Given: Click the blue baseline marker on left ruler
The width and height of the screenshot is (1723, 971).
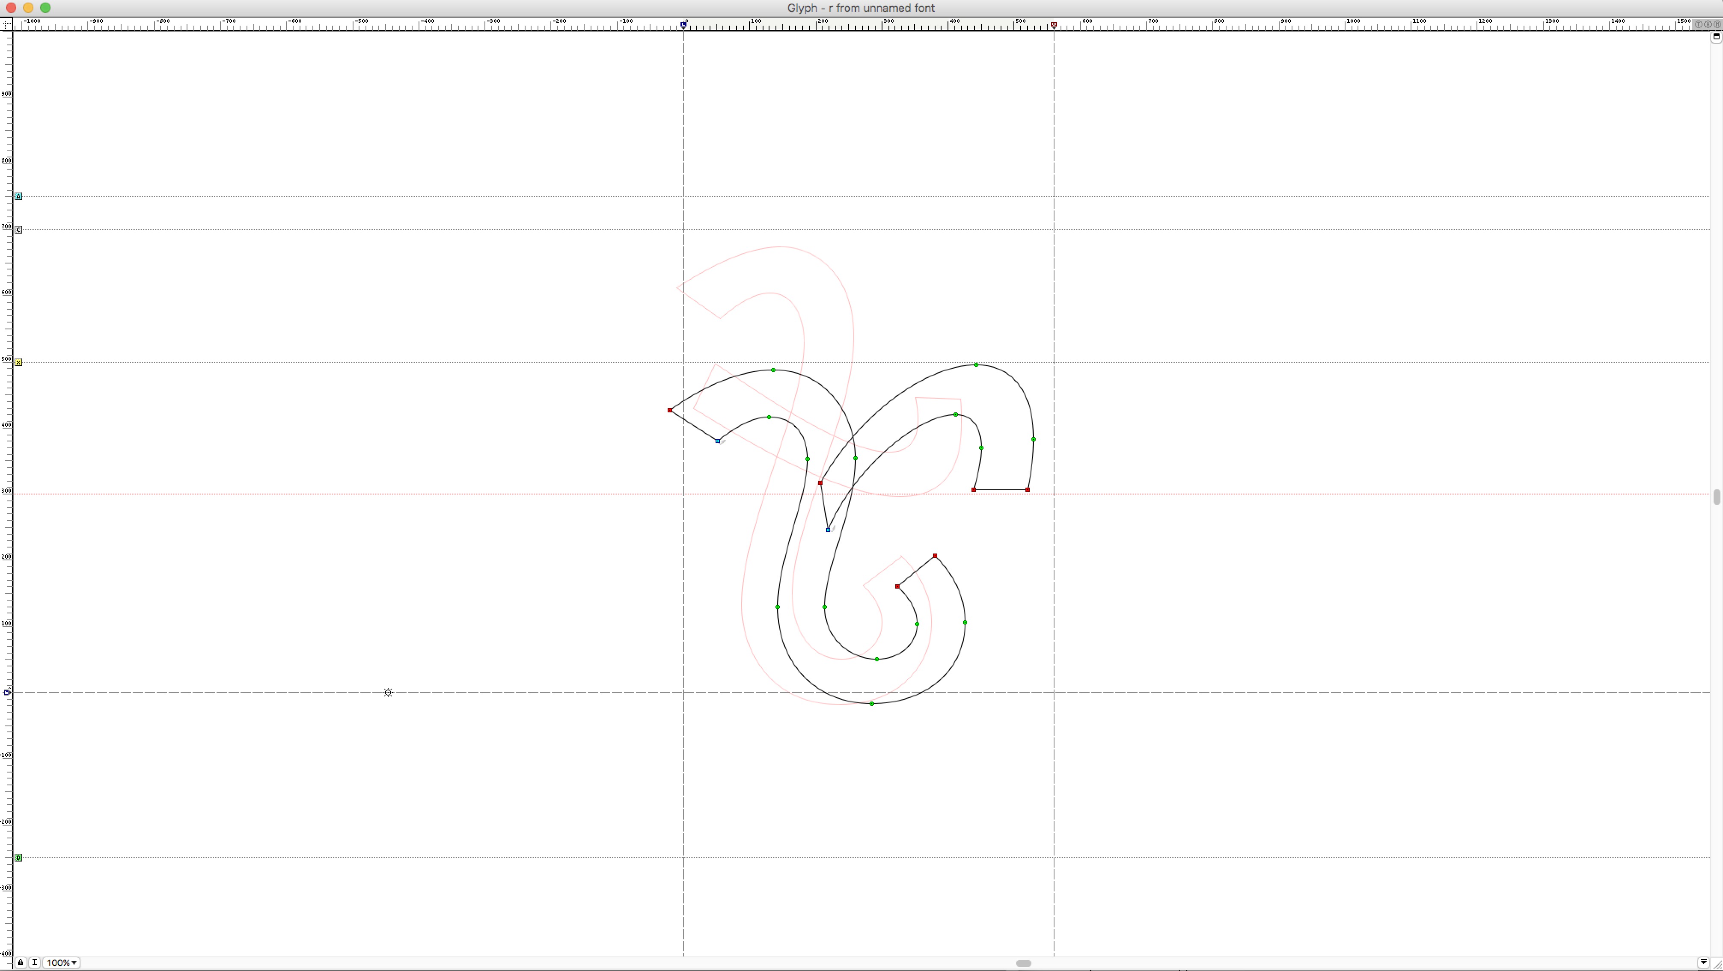Looking at the screenshot, I should [7, 692].
